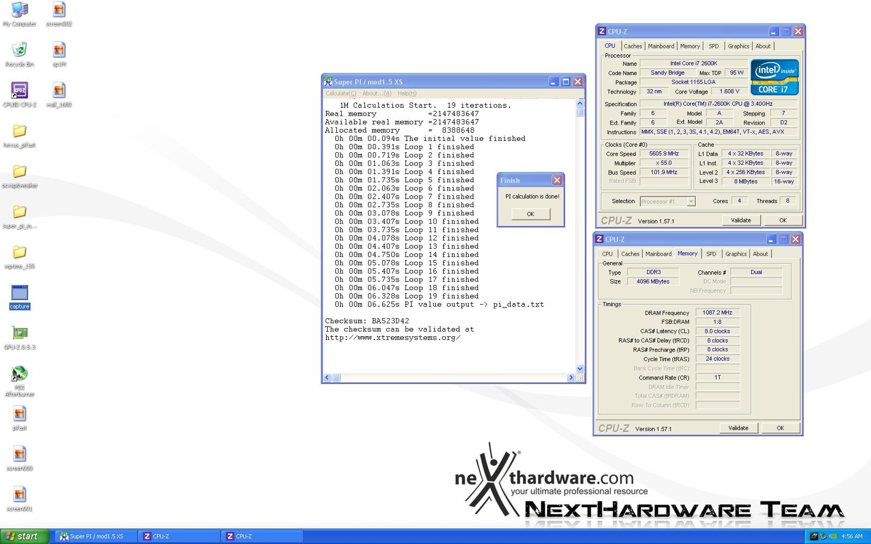Image resolution: width=871 pixels, height=544 pixels.
Task: Switch to Graphics tab in lower CPU-Z window
Action: click(x=736, y=254)
